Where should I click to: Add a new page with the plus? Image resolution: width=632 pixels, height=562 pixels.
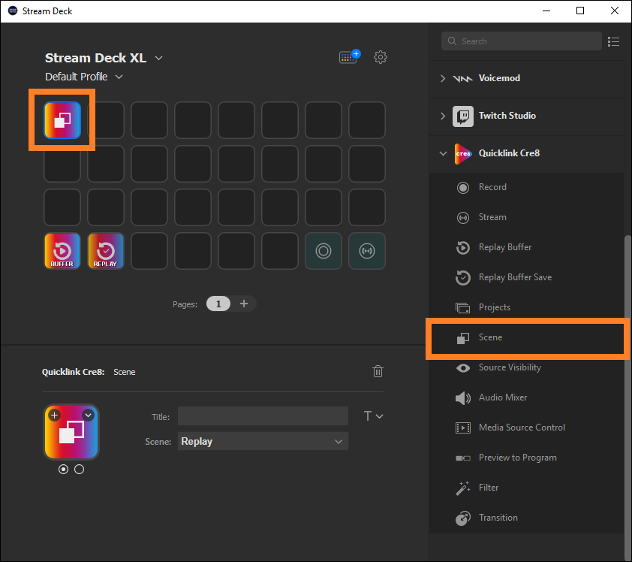(244, 304)
